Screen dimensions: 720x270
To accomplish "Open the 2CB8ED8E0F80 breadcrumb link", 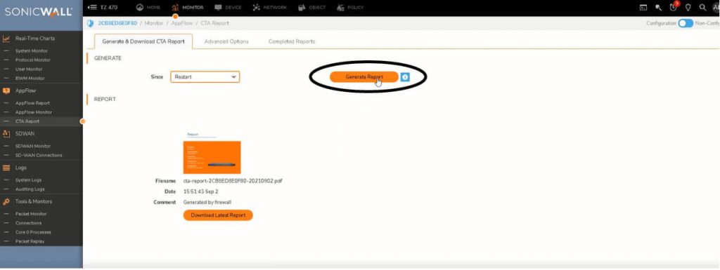I will click(117, 23).
